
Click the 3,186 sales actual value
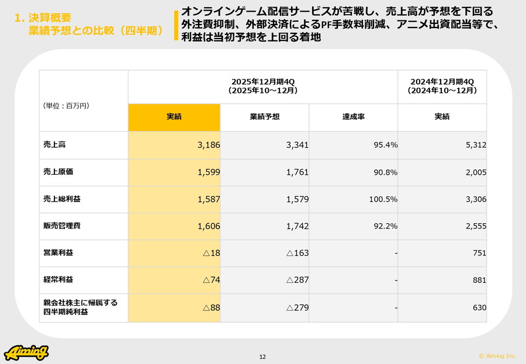coord(207,145)
